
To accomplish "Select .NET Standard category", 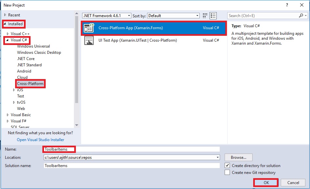I will point(29,65).
